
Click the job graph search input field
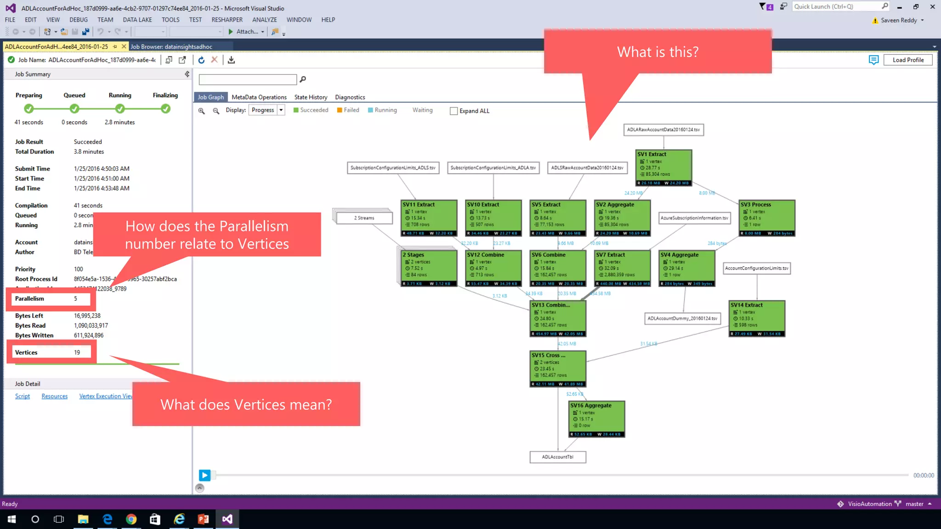tap(248, 79)
